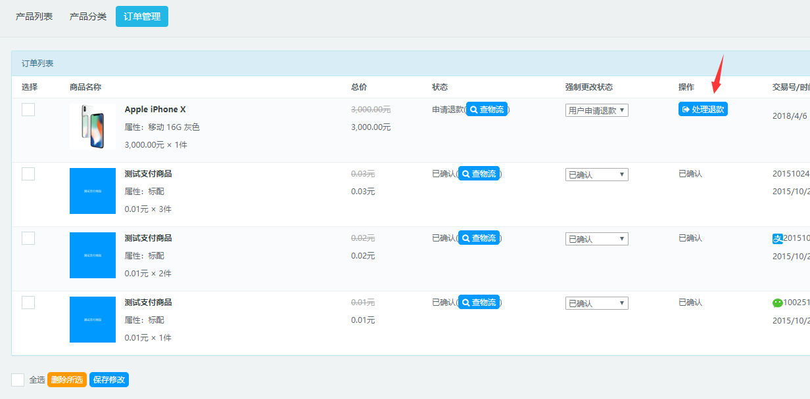Image resolution: width=810 pixels, height=399 pixels.
Task: Open the Apple iPhone X product thumbnail
Action: coord(92,127)
